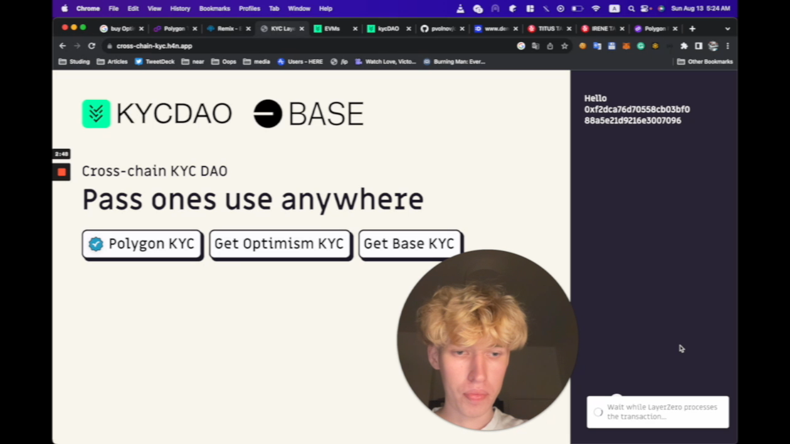Open the Bookmarks menu
This screenshot has height=444, width=790.
click(214, 9)
